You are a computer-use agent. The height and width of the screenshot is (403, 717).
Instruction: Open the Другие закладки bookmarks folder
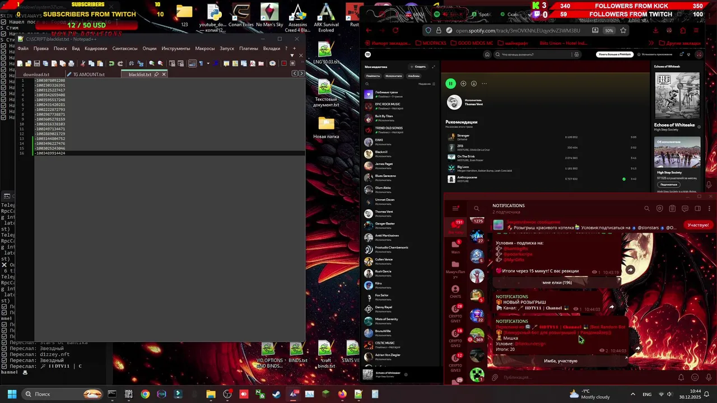(680, 43)
